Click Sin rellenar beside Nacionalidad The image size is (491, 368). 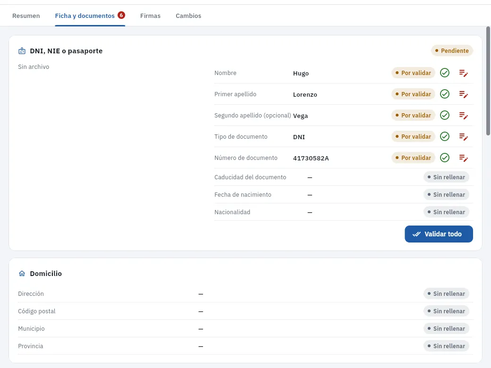coord(446,212)
